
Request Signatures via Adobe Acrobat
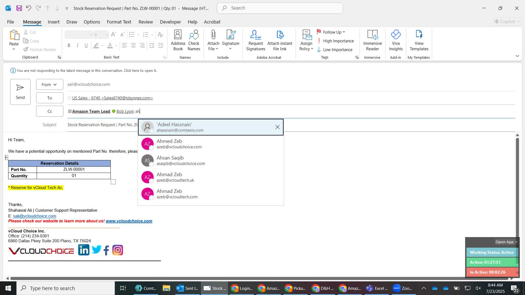pyautogui.click(x=256, y=40)
